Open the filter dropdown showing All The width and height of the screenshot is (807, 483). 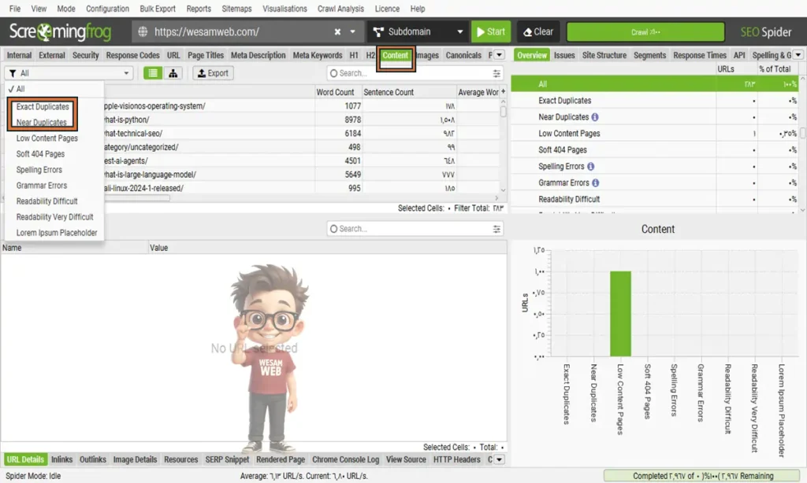[x=69, y=73]
